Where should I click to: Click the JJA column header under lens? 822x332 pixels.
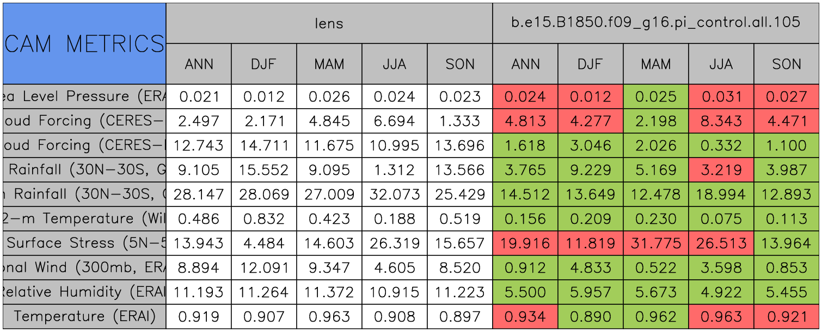click(394, 64)
